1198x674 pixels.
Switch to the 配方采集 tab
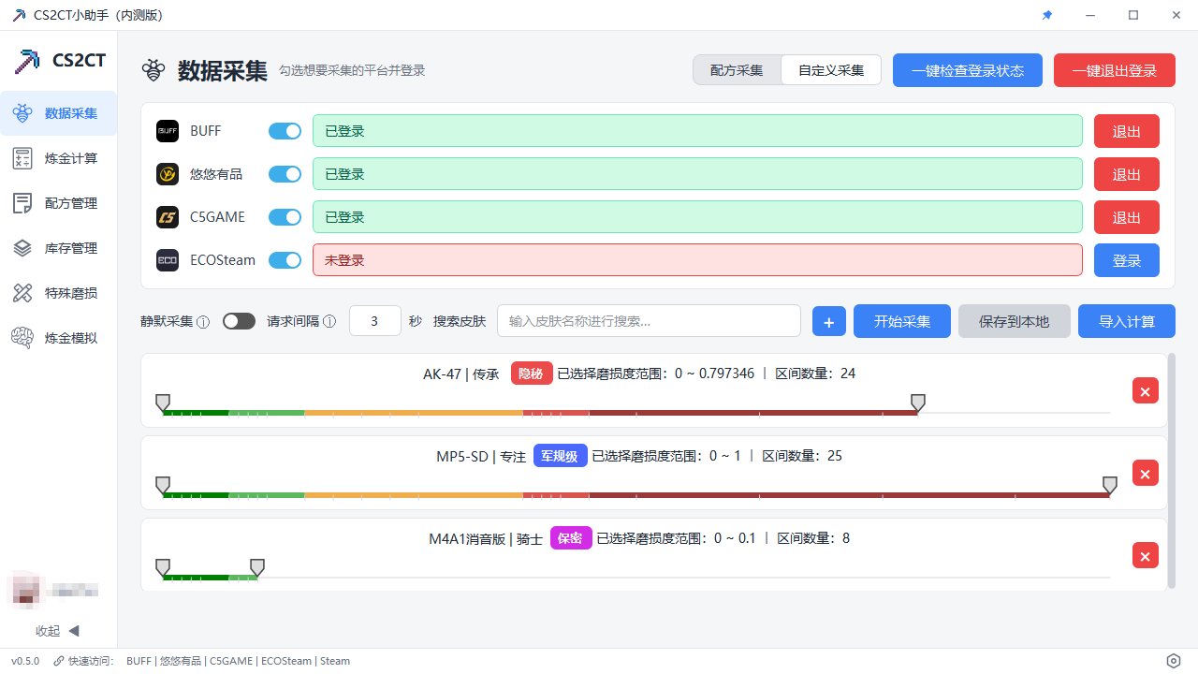click(x=737, y=70)
